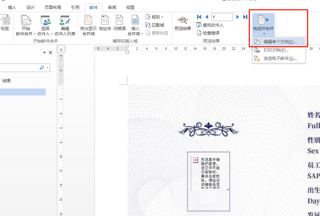320x216 pixels.
Task: Insert 问候语 greeting line
Action: click(x=119, y=23)
